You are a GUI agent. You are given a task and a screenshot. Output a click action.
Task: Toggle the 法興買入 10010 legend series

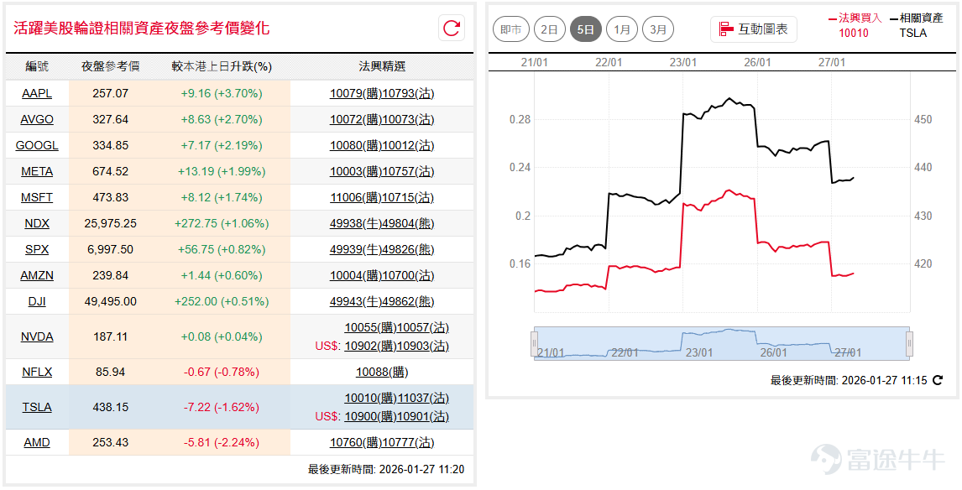tap(855, 25)
